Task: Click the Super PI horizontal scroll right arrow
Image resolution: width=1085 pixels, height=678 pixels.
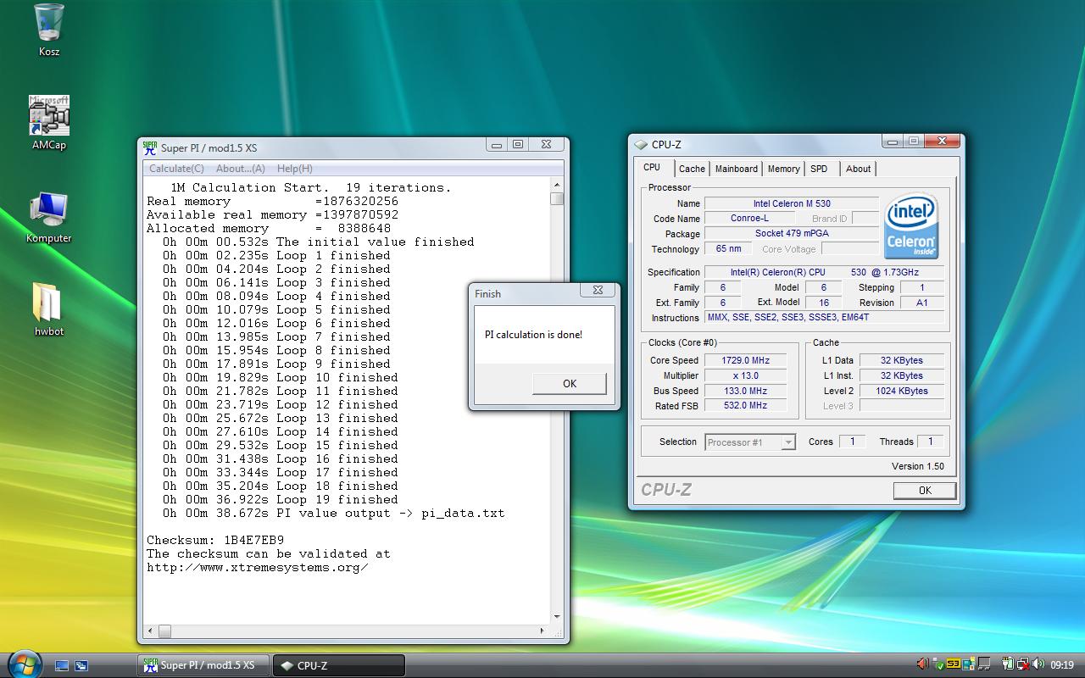Action: click(x=542, y=631)
